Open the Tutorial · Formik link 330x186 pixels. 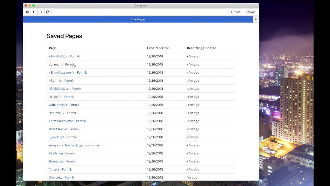[60, 169]
